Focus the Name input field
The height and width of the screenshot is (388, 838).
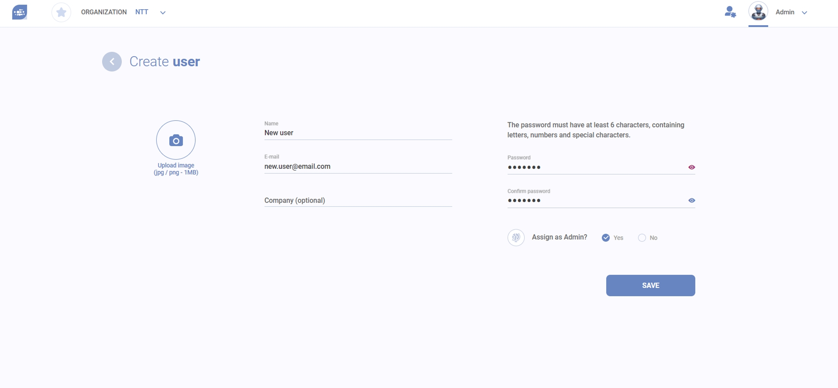(x=358, y=133)
